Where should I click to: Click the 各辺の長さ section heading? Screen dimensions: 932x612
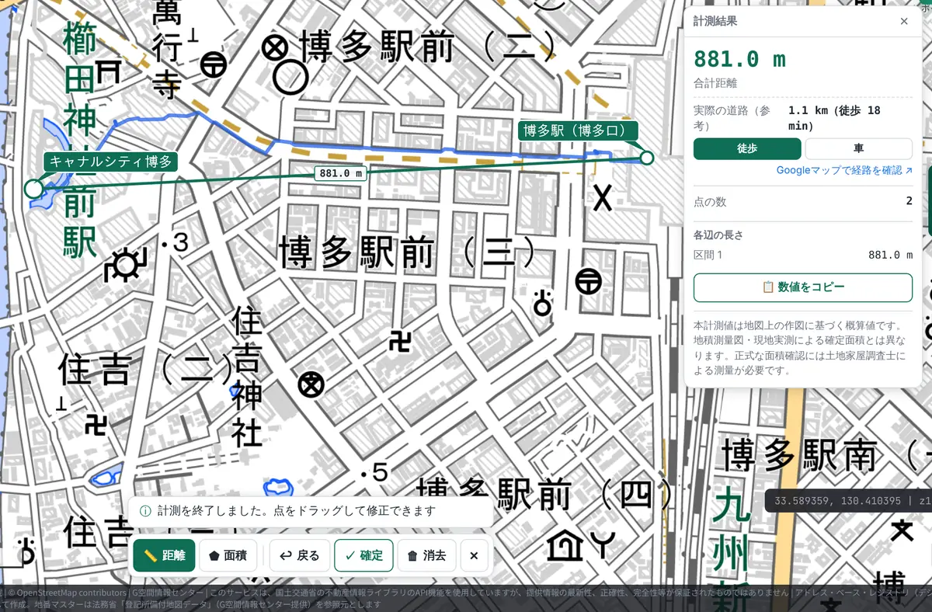point(718,235)
